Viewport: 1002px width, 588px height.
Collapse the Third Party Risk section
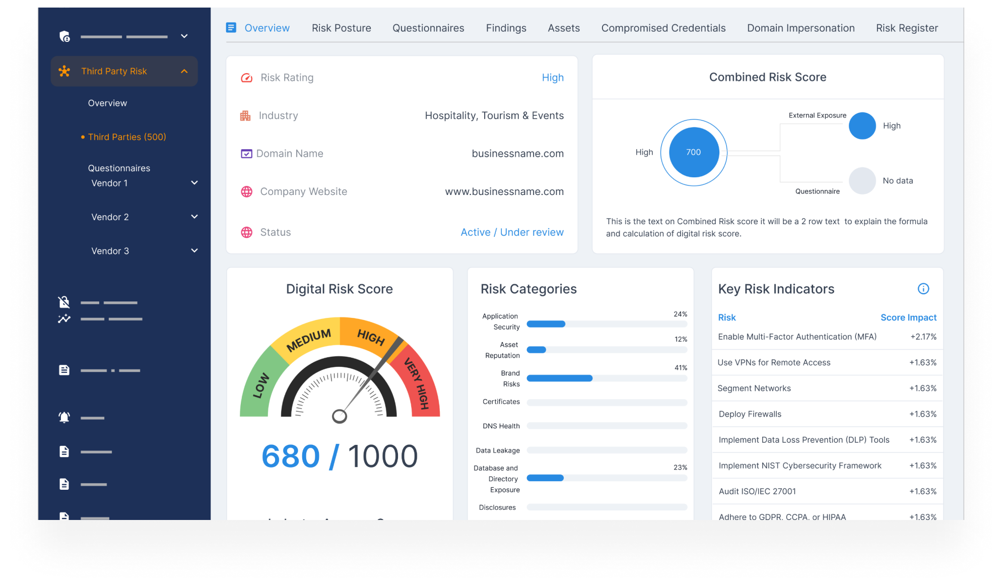184,72
